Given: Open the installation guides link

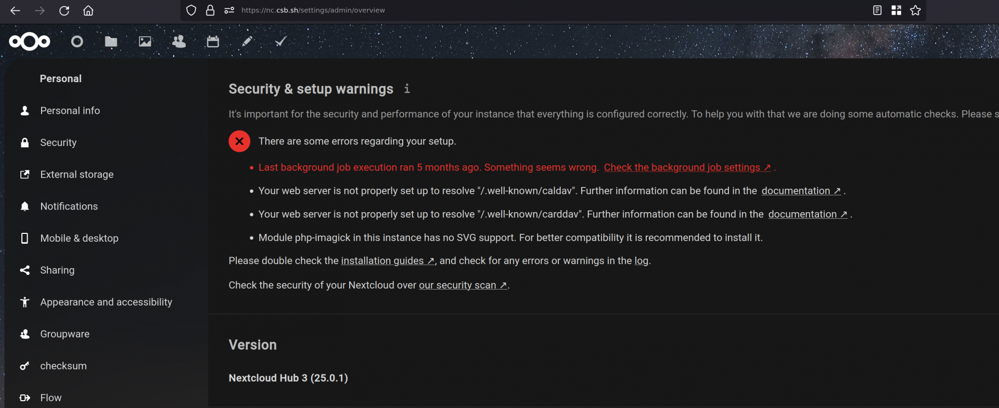Looking at the screenshot, I should (388, 261).
